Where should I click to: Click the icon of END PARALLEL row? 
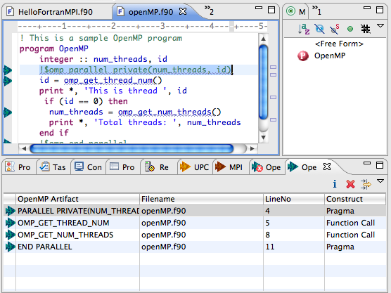(11, 247)
